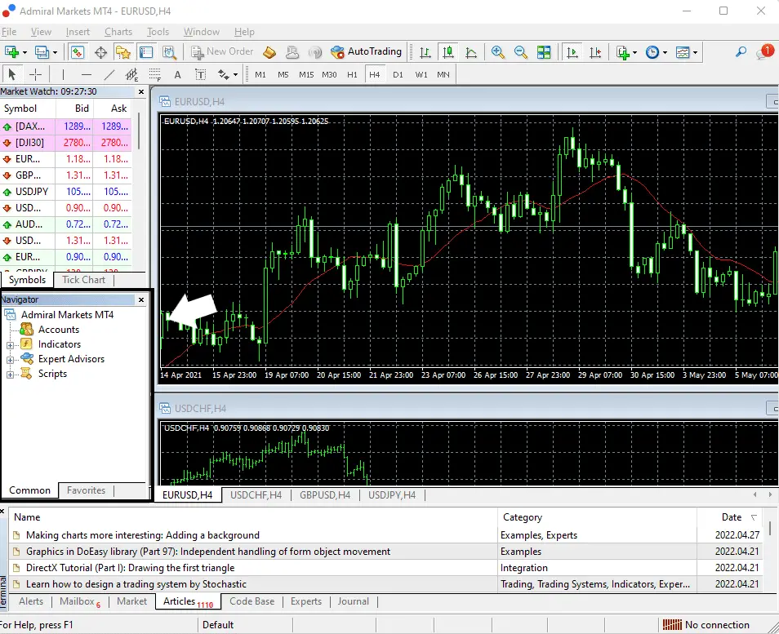Screen dimensions: 779x634
Task: Select the H1 timeframe button
Action: pos(352,74)
